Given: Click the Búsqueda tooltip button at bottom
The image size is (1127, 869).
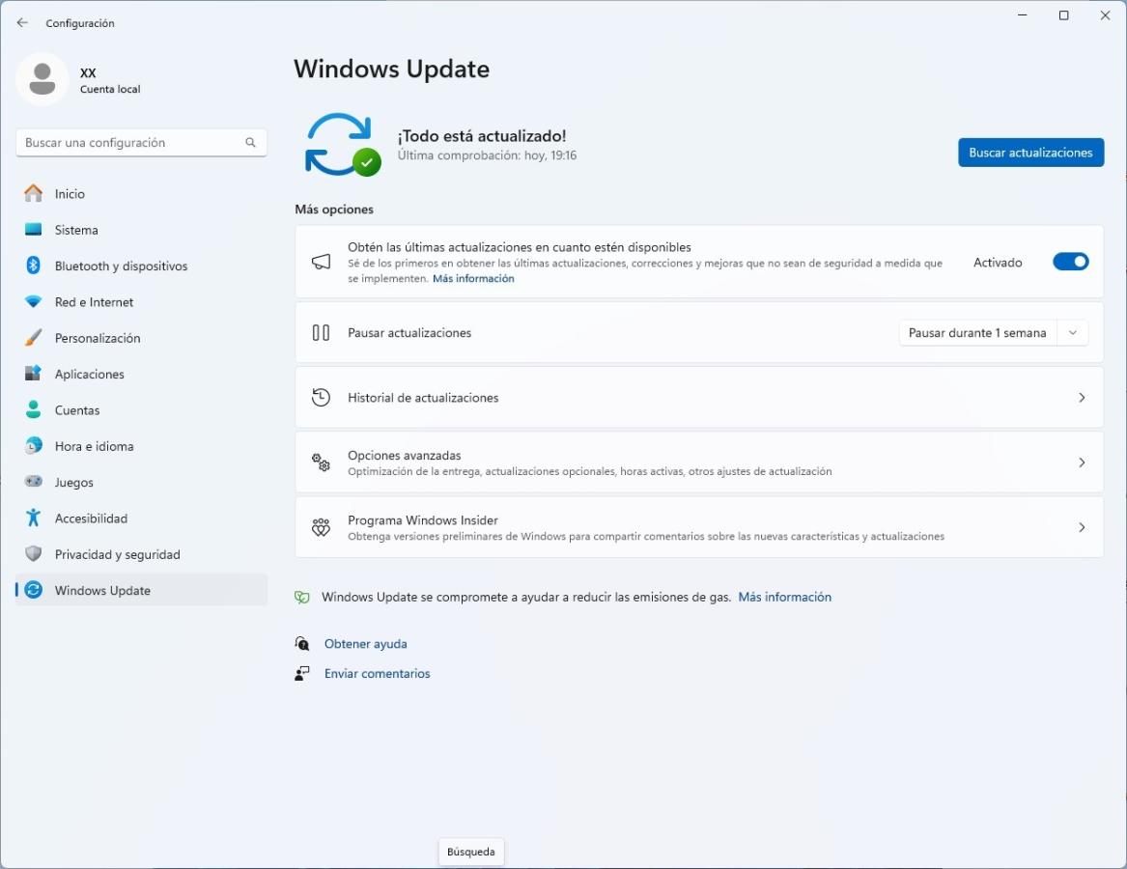Looking at the screenshot, I should pyautogui.click(x=470, y=851).
